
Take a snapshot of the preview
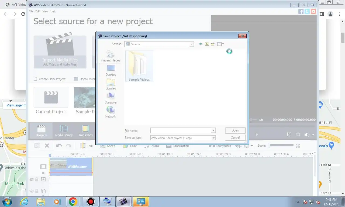click(x=298, y=134)
